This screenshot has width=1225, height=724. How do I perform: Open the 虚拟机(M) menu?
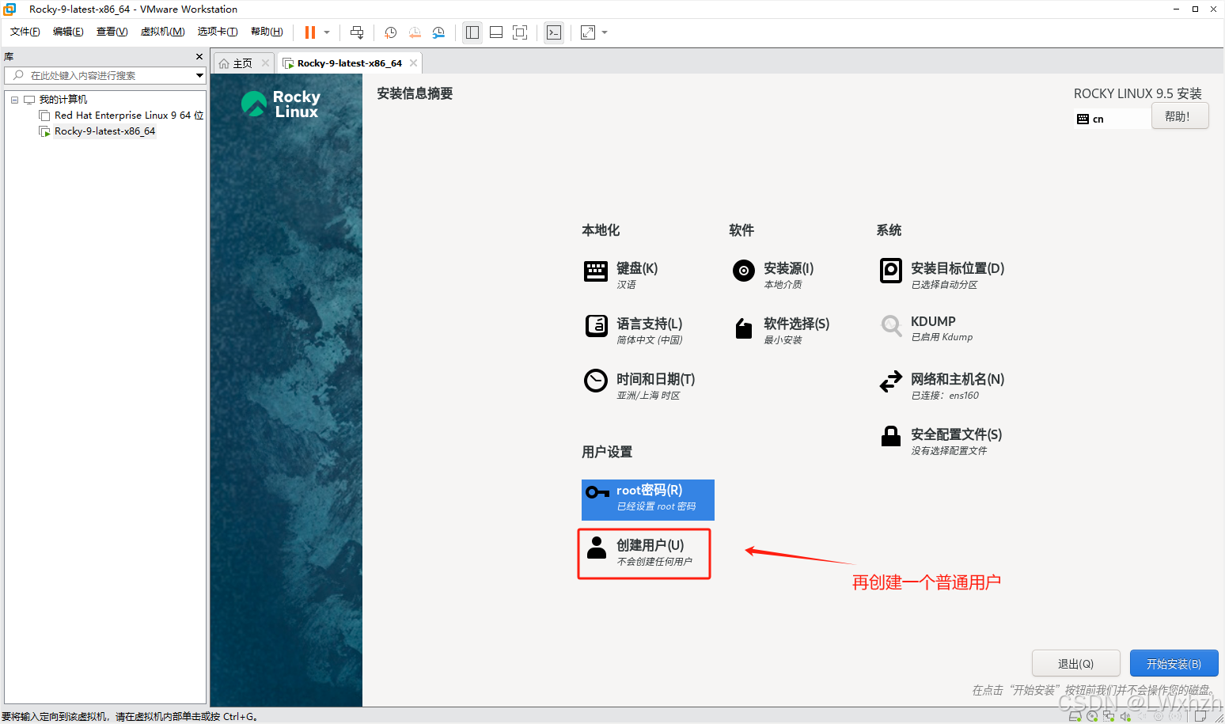tap(162, 32)
